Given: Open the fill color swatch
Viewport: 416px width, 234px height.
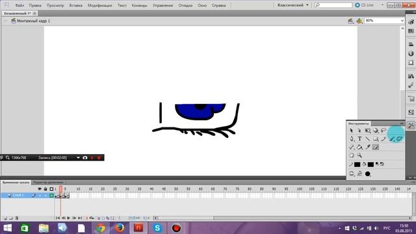Looking at the screenshot, I should point(370,164).
